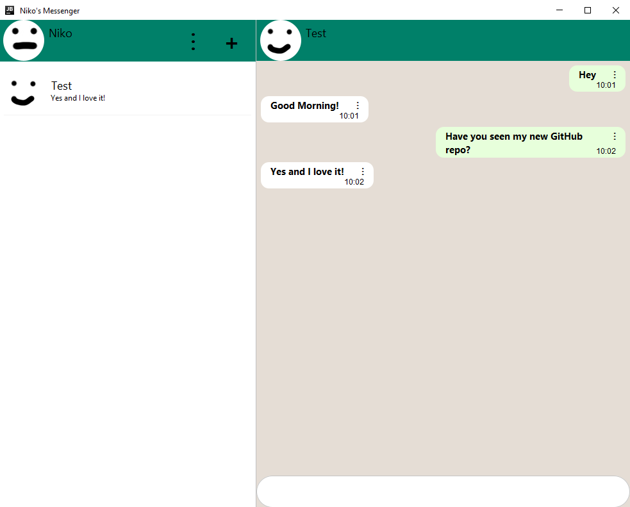
Task: Click 'Have you seen my new GitHub repo?' message
Action: pos(514,143)
